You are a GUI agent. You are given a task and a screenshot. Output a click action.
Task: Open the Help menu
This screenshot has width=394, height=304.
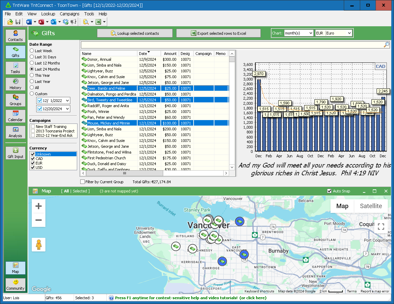103,14
